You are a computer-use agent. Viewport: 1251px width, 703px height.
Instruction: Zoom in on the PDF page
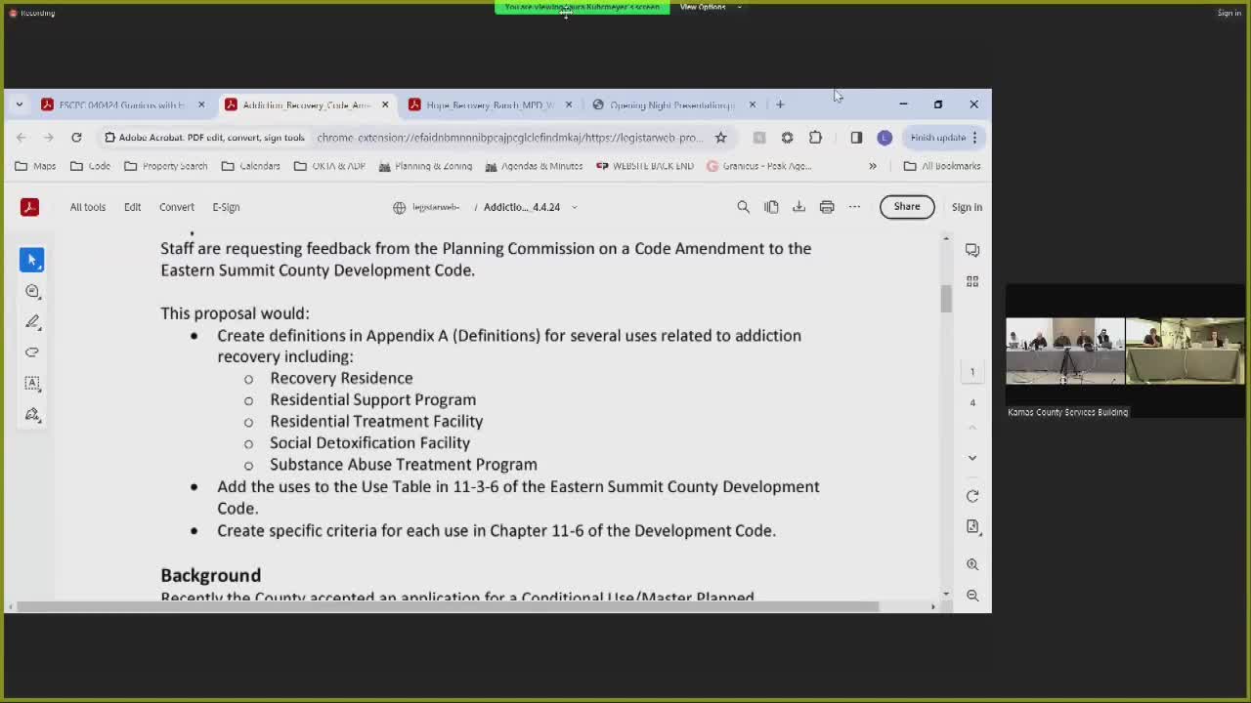972,564
